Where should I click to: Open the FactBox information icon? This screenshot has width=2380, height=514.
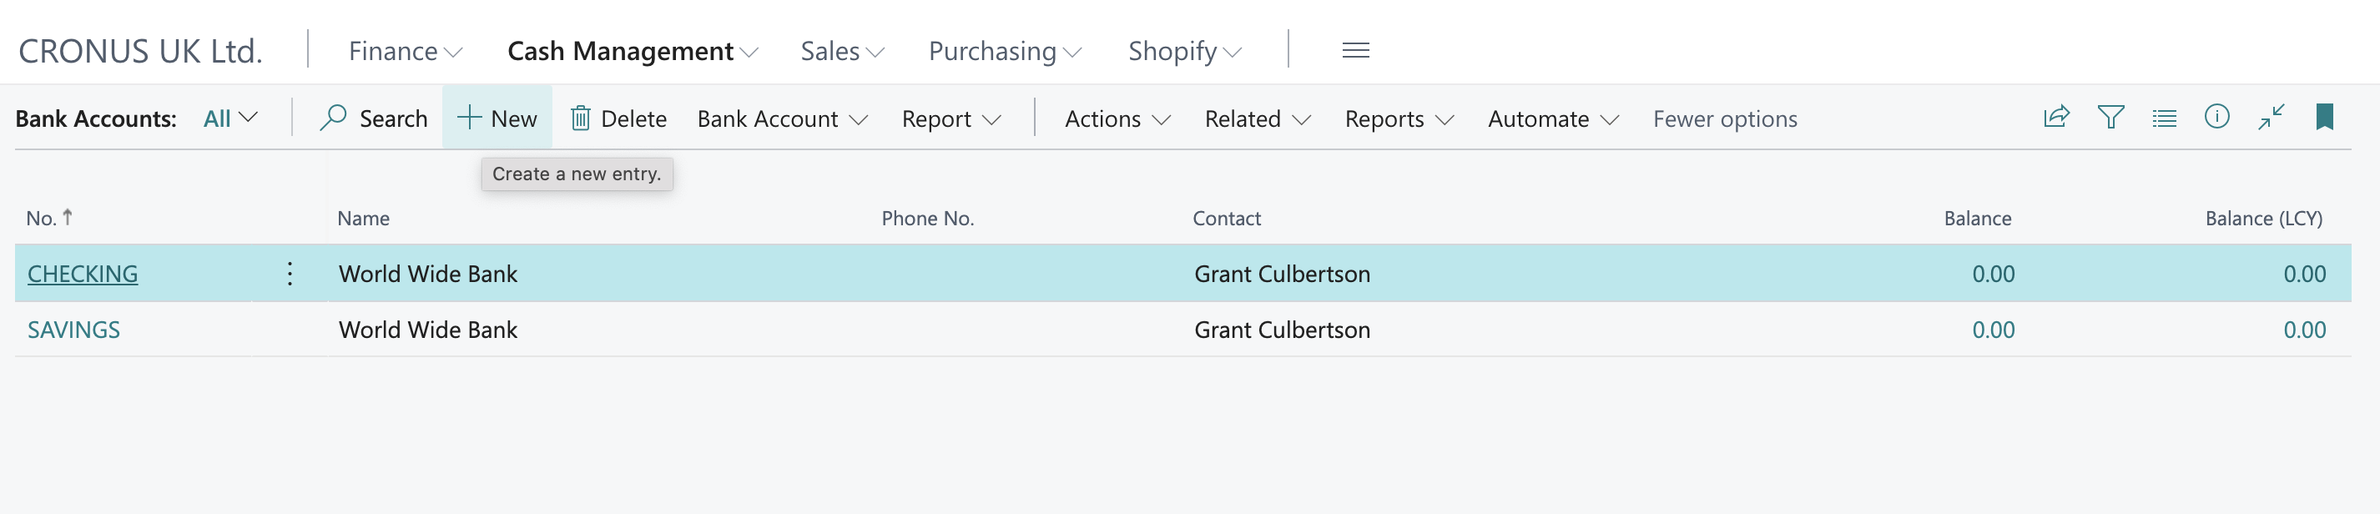click(2216, 117)
